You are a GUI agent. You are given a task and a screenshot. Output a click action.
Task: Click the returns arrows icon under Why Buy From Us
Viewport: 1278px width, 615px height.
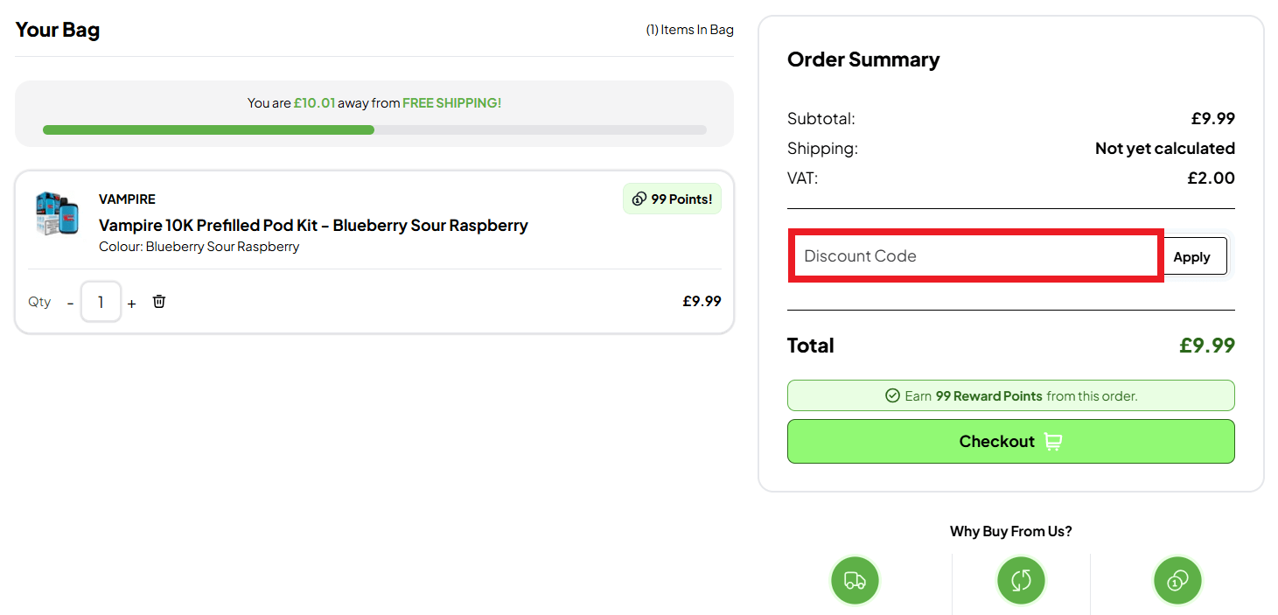click(1020, 580)
